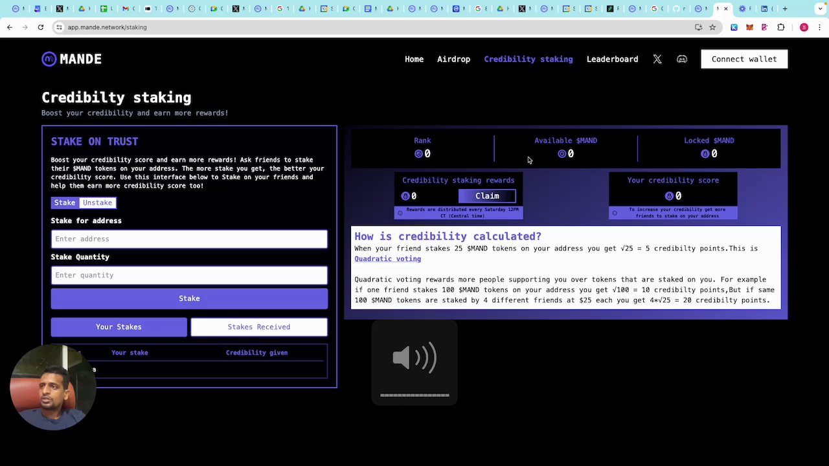Open the blue K extension icon
The height and width of the screenshot is (466, 829).
pyautogui.click(x=734, y=27)
